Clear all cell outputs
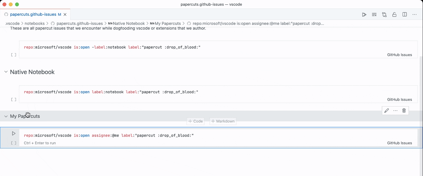Image resolution: width=423 pixels, height=176 pixels. pos(374,15)
